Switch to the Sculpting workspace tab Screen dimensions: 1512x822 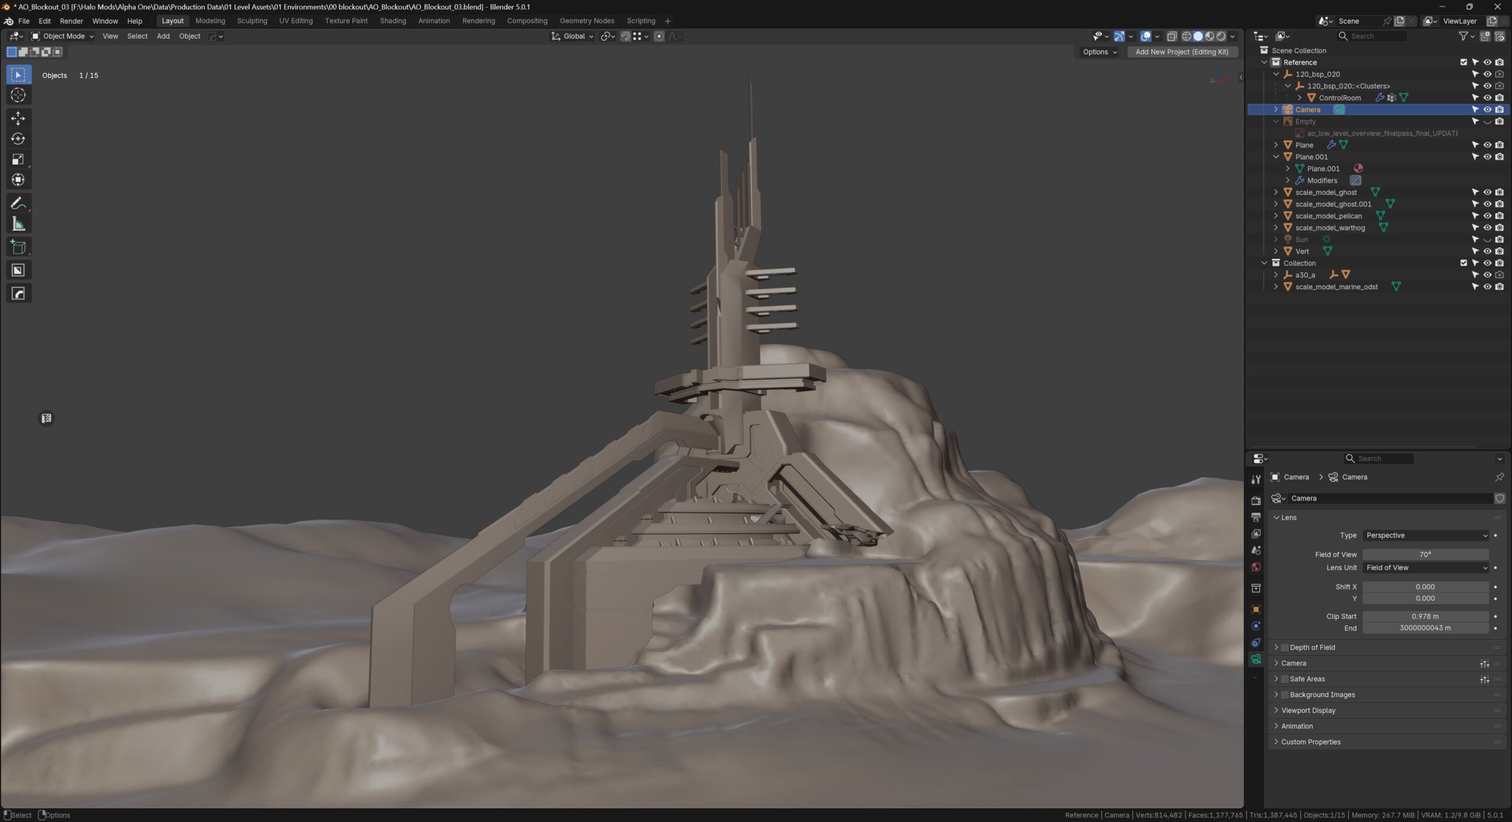coord(252,21)
